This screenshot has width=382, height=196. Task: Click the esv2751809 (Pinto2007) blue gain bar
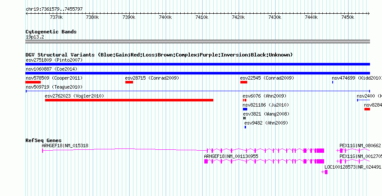pos(197,64)
